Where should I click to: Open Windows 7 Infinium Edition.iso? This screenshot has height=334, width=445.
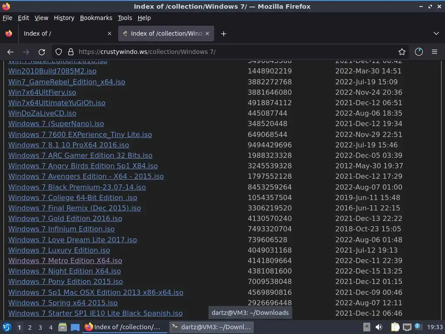[61, 229]
